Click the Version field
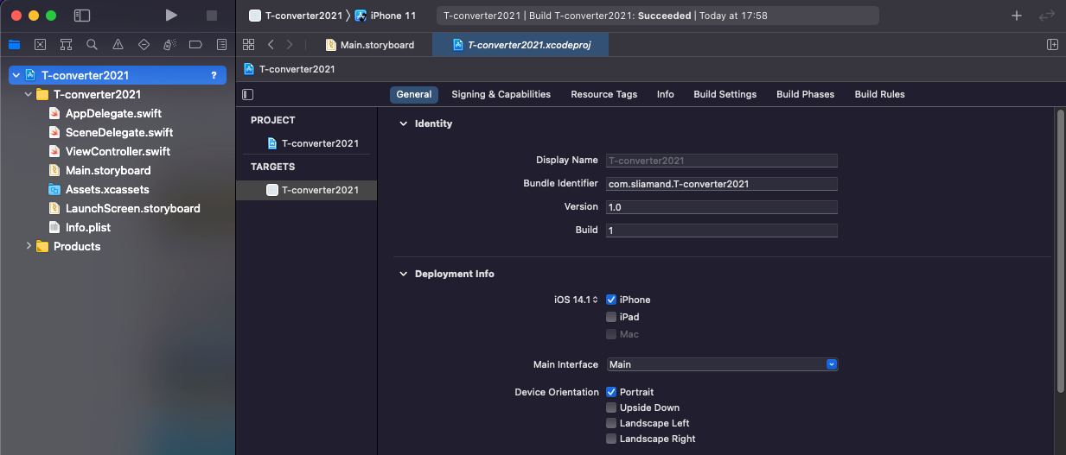This screenshot has width=1066, height=455. point(722,207)
